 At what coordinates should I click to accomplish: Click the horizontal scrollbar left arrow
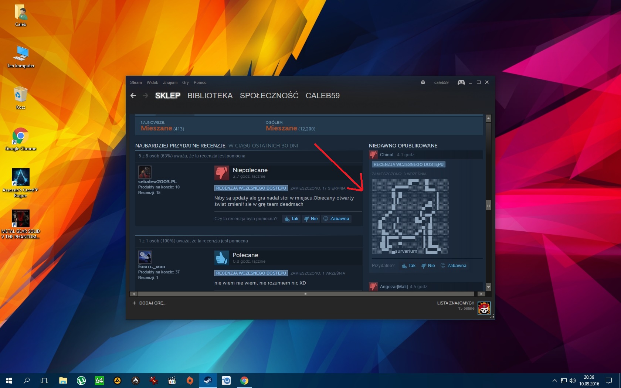point(133,294)
